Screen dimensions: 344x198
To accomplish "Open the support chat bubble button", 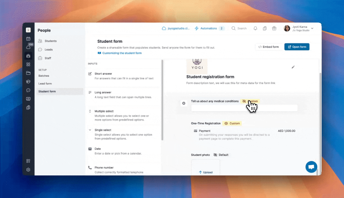I will pos(311,167).
